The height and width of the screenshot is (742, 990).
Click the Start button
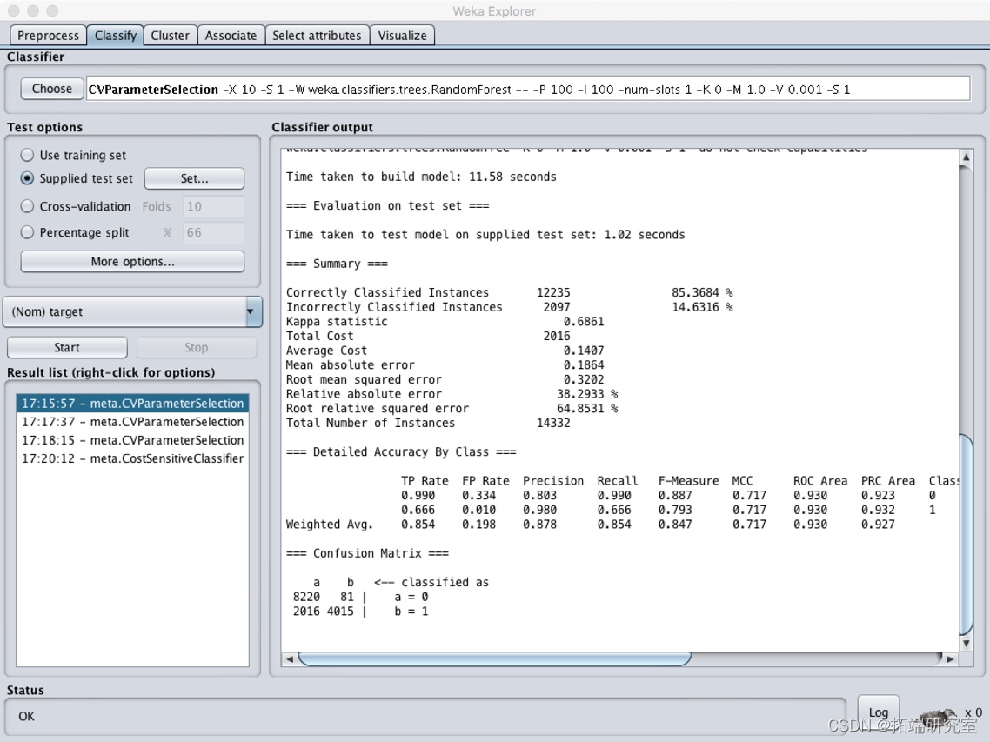click(67, 347)
